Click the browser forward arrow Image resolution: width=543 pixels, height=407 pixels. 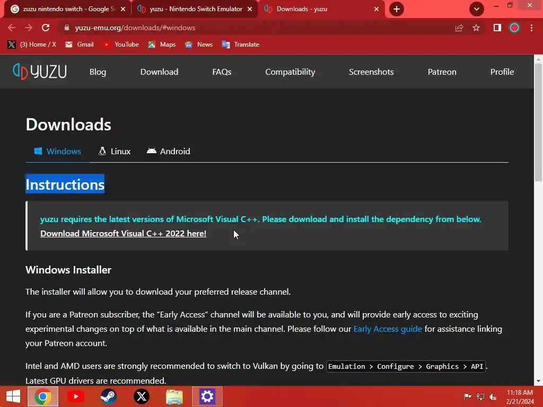(x=29, y=28)
